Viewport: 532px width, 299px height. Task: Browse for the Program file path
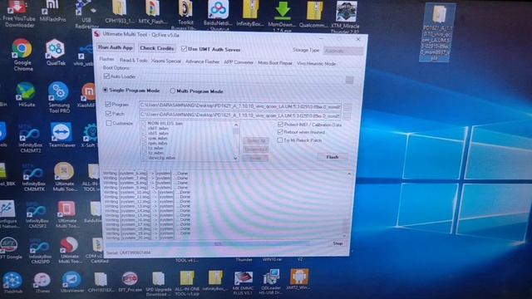(347, 107)
